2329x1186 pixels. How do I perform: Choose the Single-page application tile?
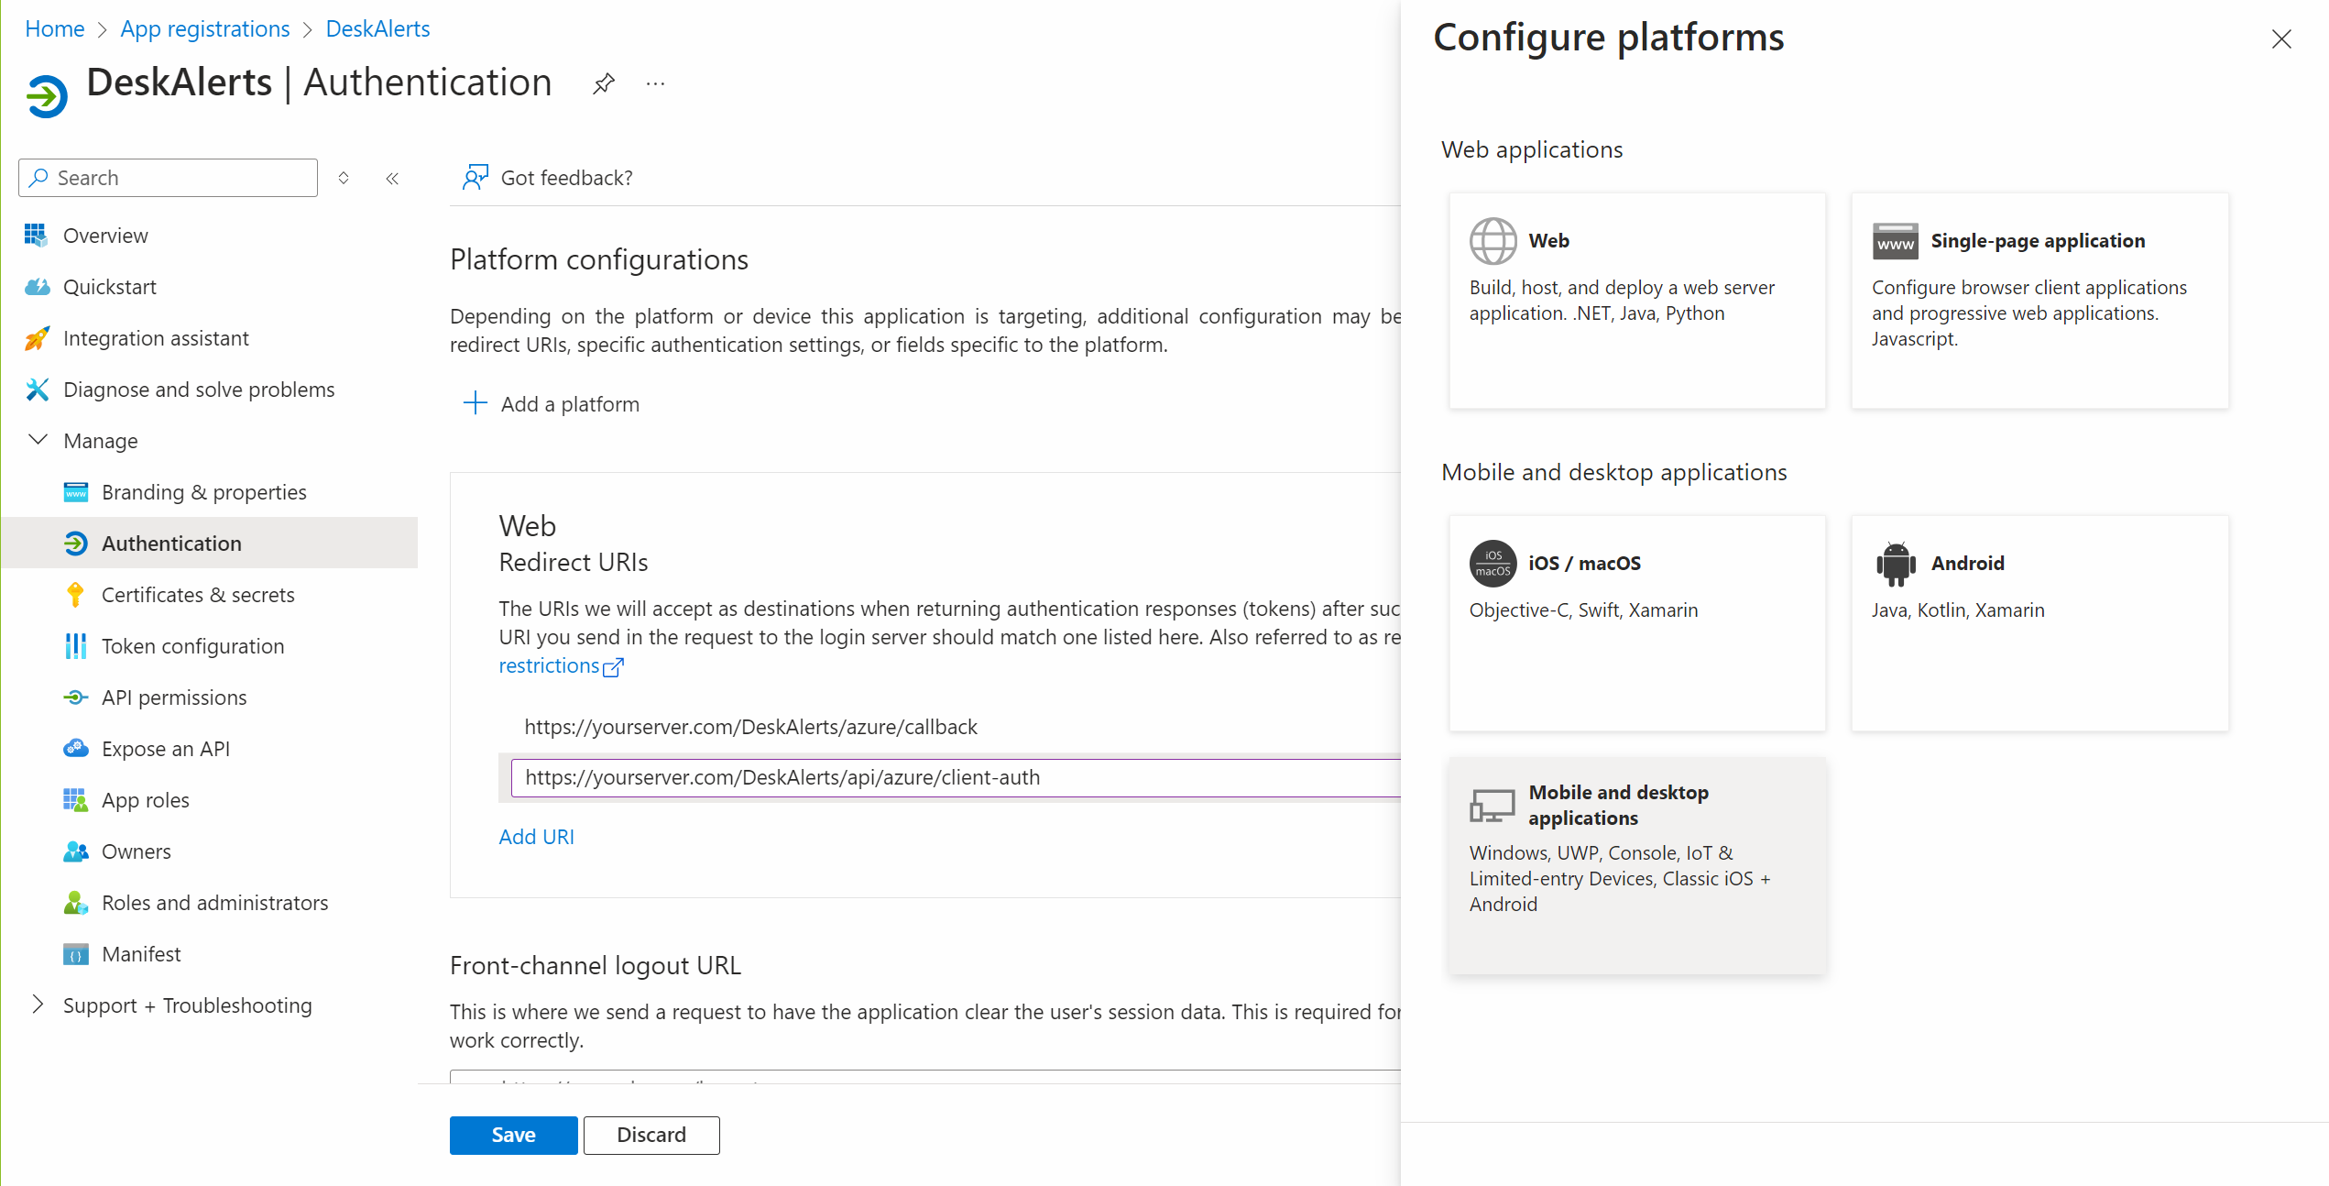point(2039,300)
